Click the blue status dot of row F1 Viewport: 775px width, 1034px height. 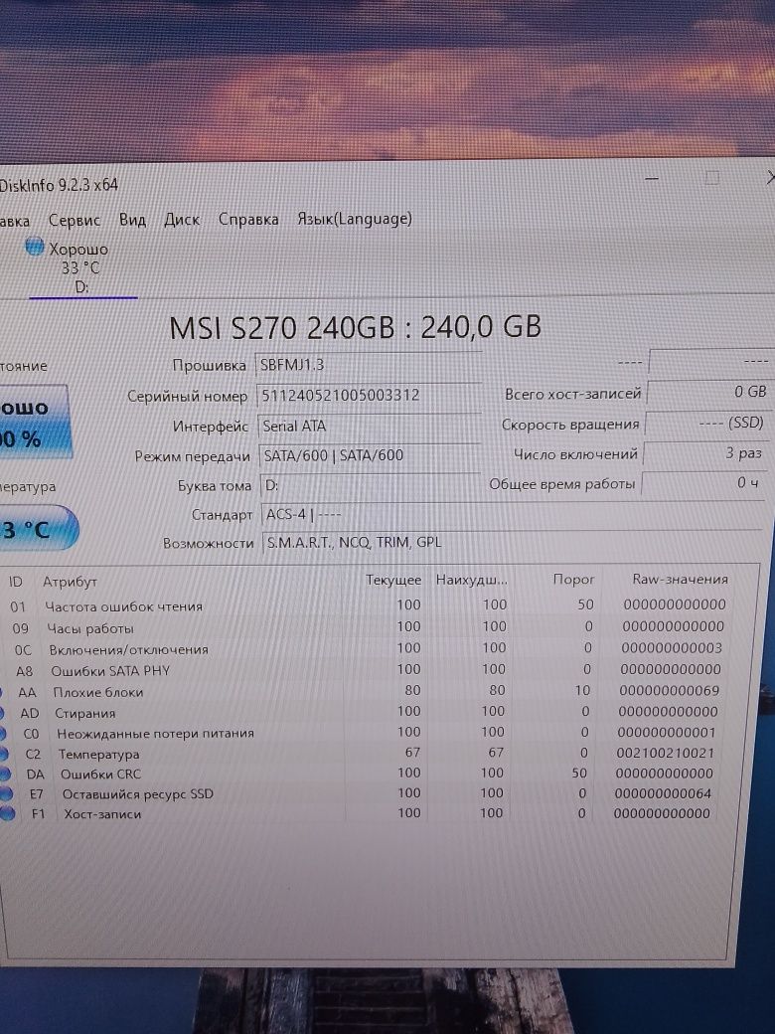[7, 813]
